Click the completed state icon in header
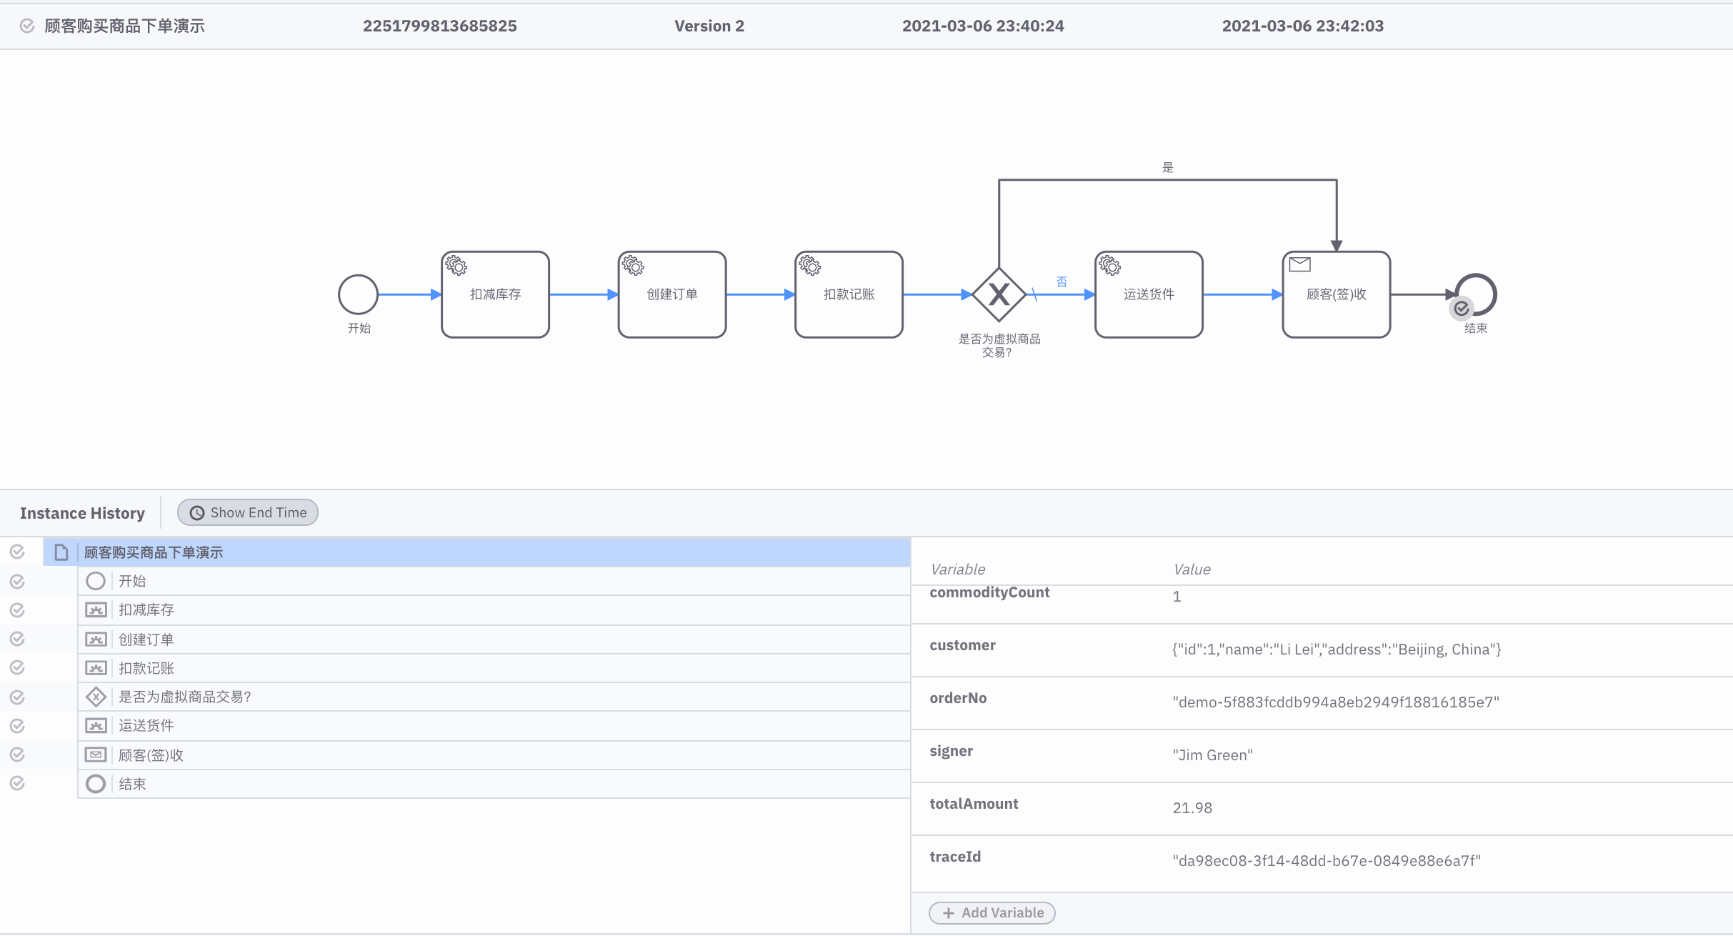1733x936 pixels. [27, 26]
